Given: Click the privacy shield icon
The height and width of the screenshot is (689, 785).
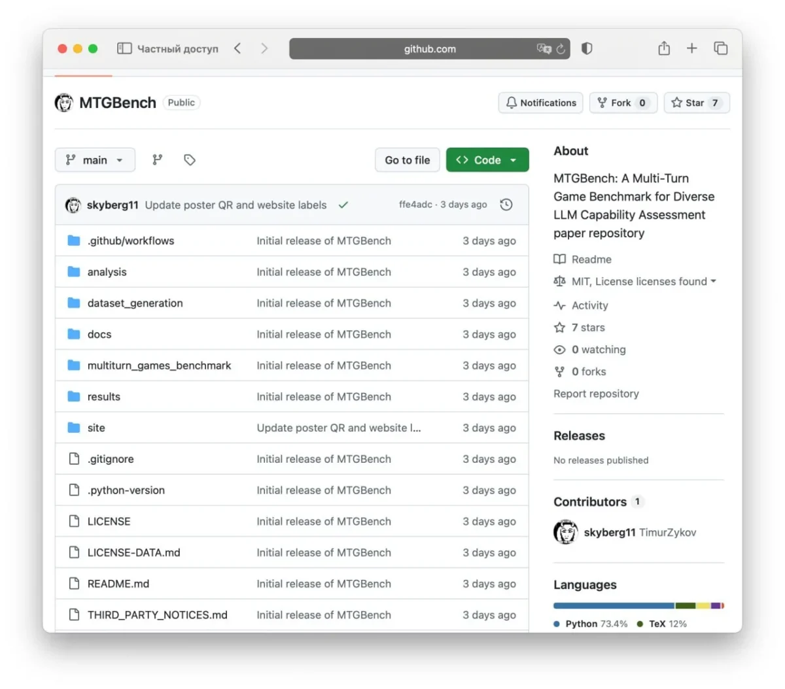Looking at the screenshot, I should pos(587,48).
